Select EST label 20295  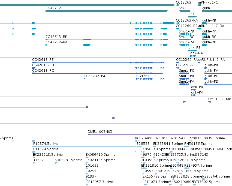click(x=91, y=171)
